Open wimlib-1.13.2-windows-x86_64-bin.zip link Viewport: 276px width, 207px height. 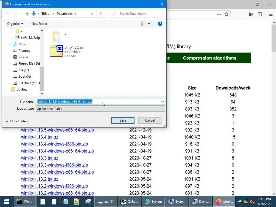(x=57, y=193)
